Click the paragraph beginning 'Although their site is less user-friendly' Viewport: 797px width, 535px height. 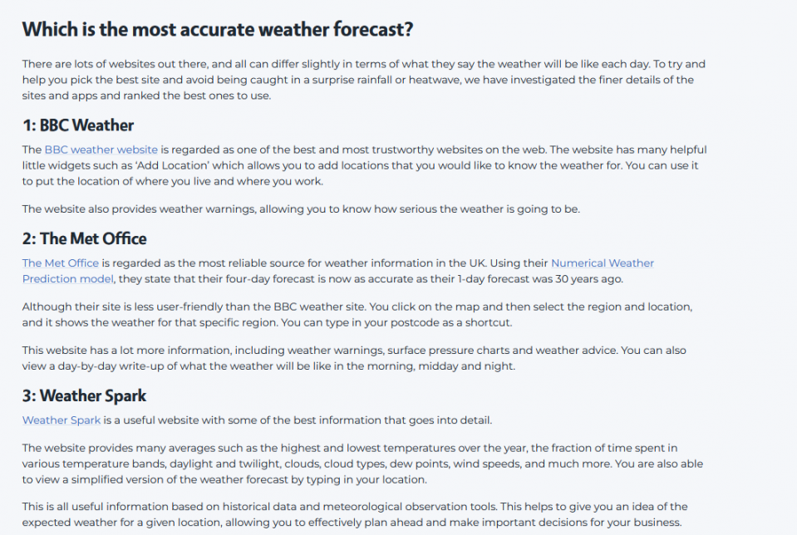click(x=357, y=315)
